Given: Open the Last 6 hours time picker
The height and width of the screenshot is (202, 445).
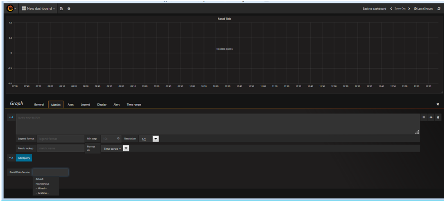Looking at the screenshot, I should [x=423, y=9].
